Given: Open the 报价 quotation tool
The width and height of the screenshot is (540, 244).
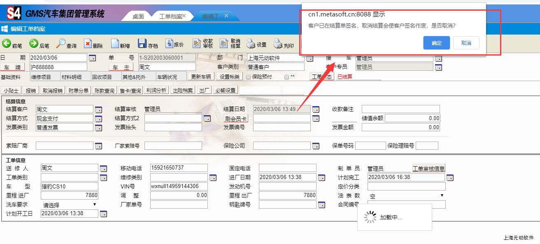Looking at the screenshot, I should pyautogui.click(x=169, y=44).
